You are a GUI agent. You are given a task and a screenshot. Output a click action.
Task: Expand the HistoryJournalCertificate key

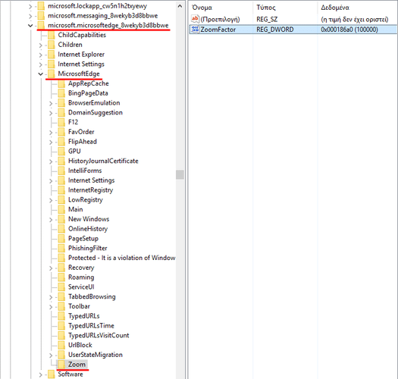pos(51,161)
